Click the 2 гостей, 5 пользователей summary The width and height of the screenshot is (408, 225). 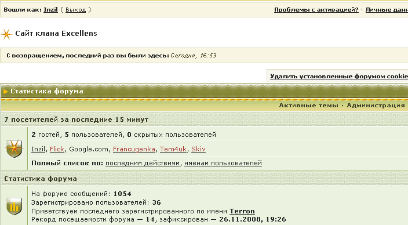(123, 135)
